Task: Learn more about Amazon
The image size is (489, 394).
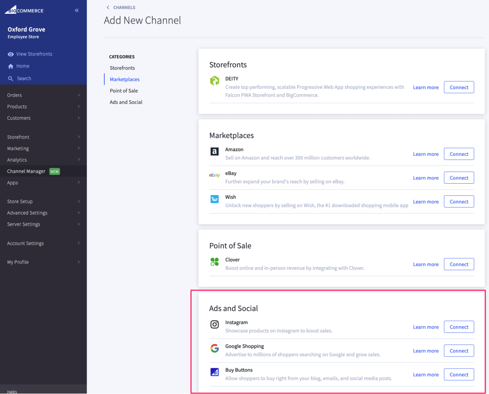Action: (x=426, y=154)
